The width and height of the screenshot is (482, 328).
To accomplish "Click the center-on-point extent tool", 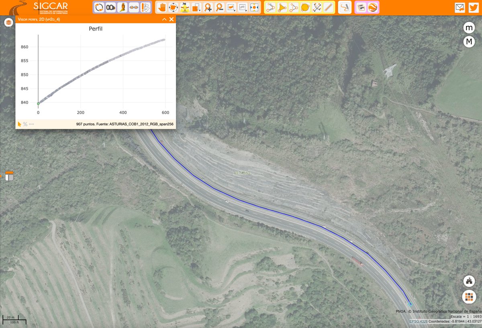I will point(254,7).
